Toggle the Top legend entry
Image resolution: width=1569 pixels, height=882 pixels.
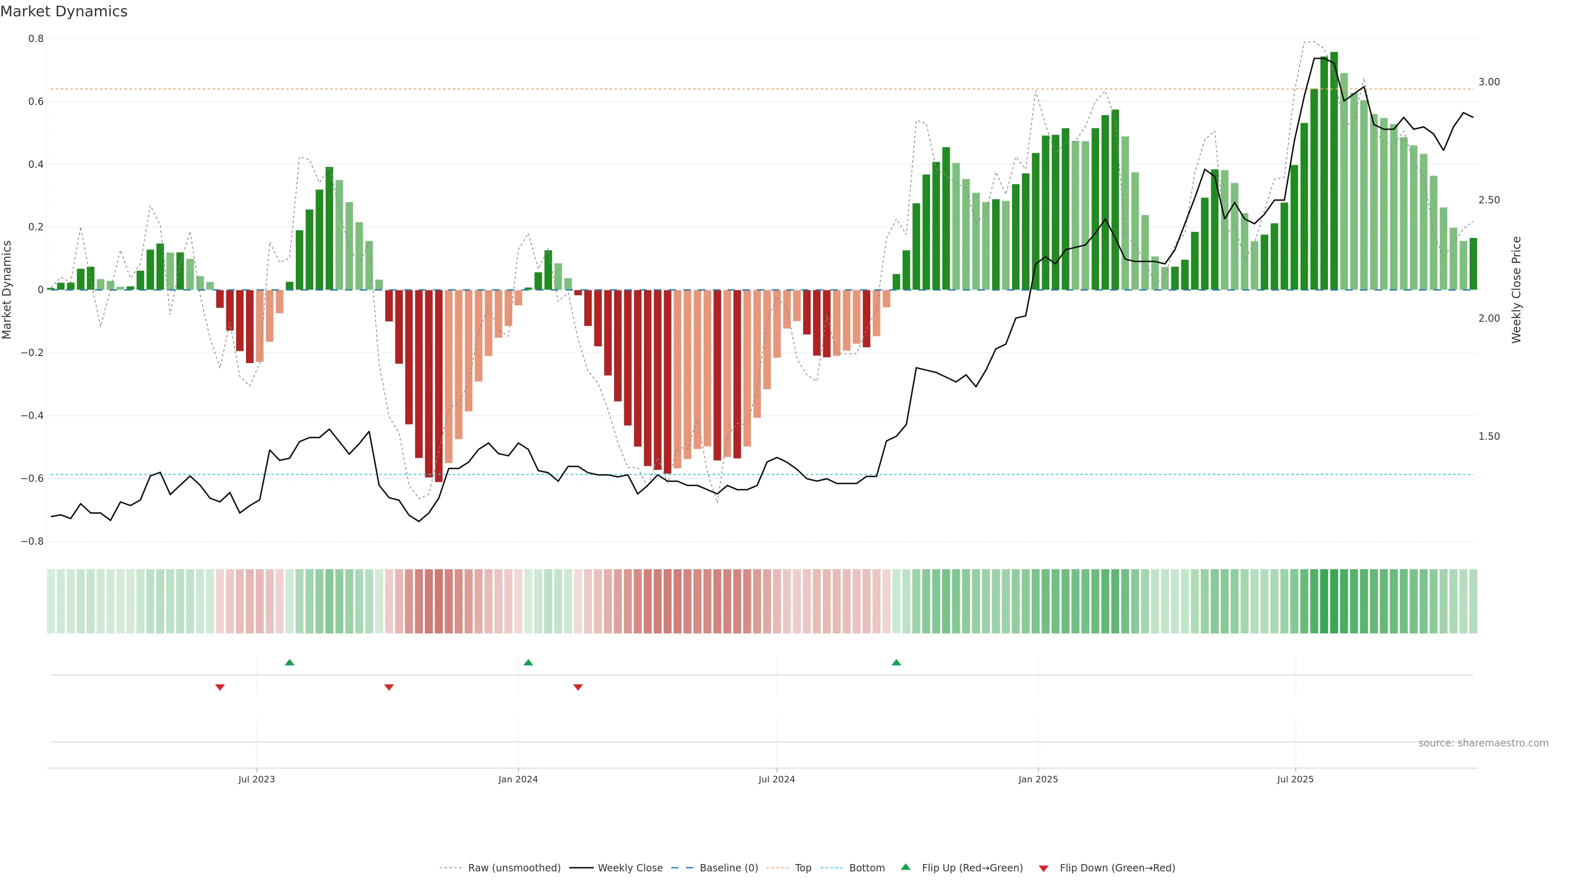pos(803,868)
